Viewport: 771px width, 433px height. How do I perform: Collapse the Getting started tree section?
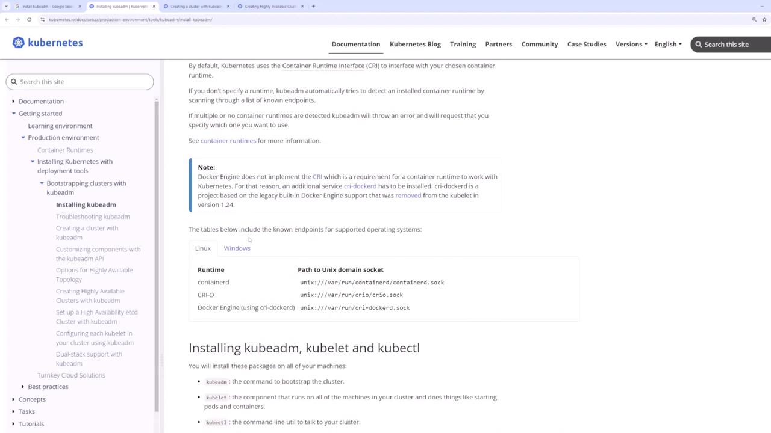[13, 113]
